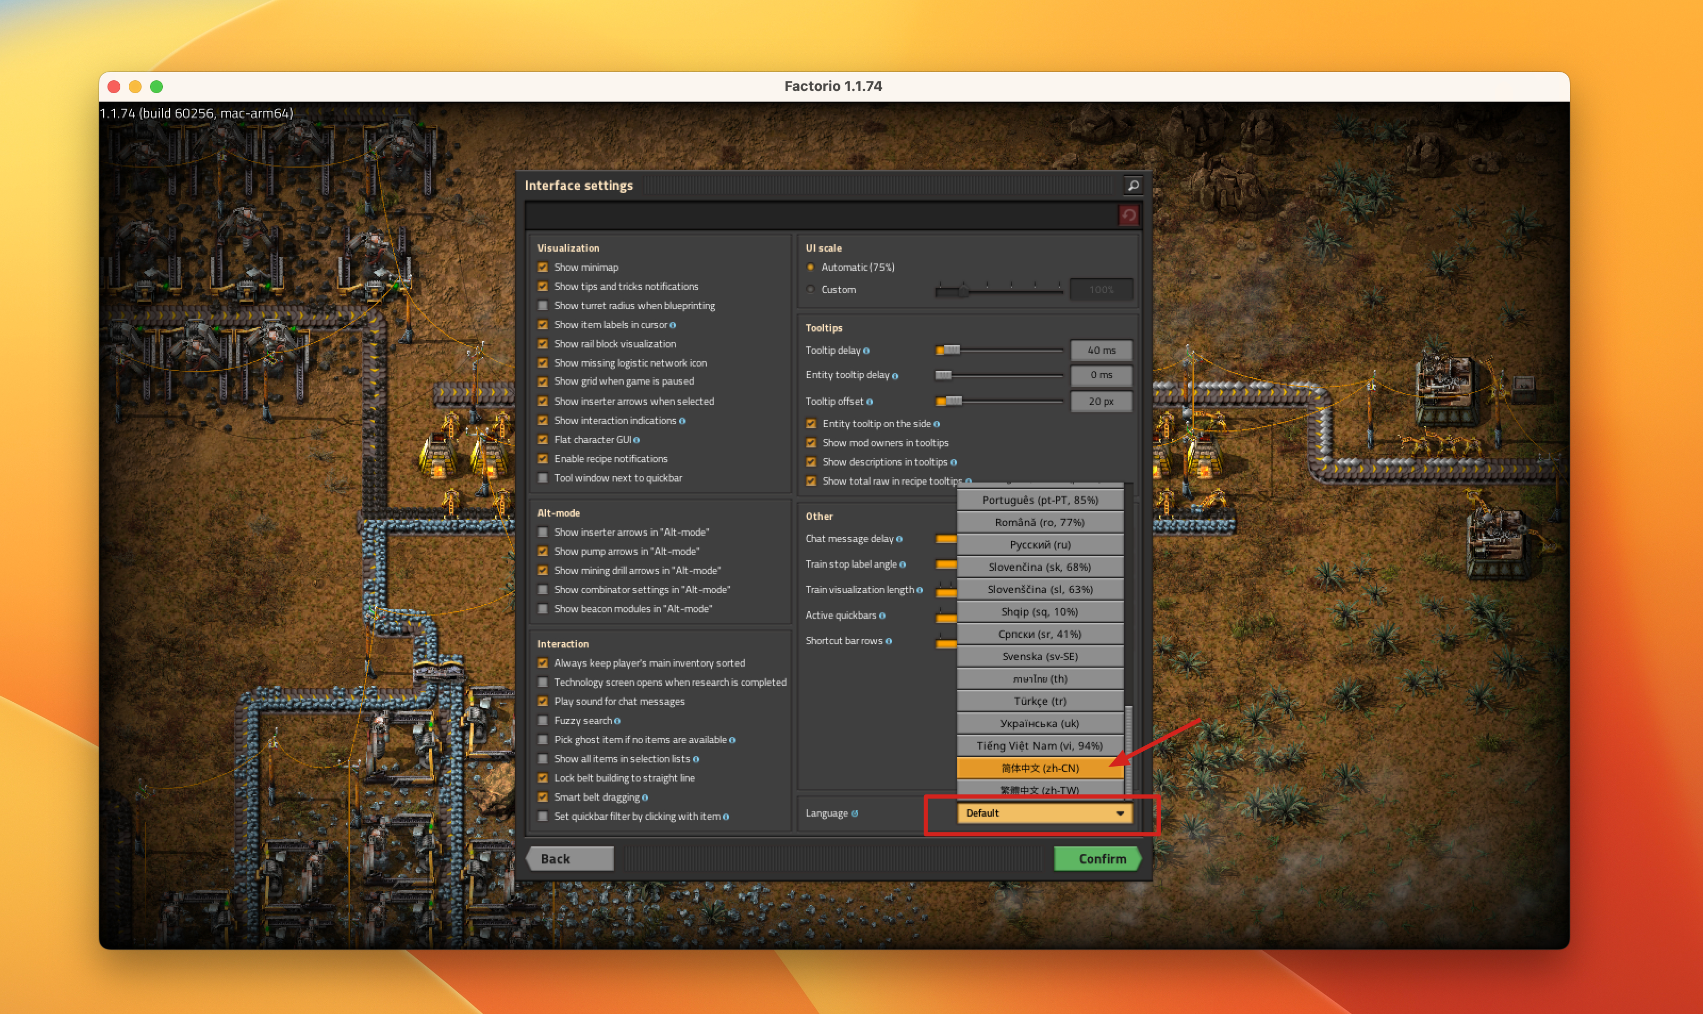The height and width of the screenshot is (1014, 1703).
Task: Uncheck Show minimap checkbox
Action: 543,267
